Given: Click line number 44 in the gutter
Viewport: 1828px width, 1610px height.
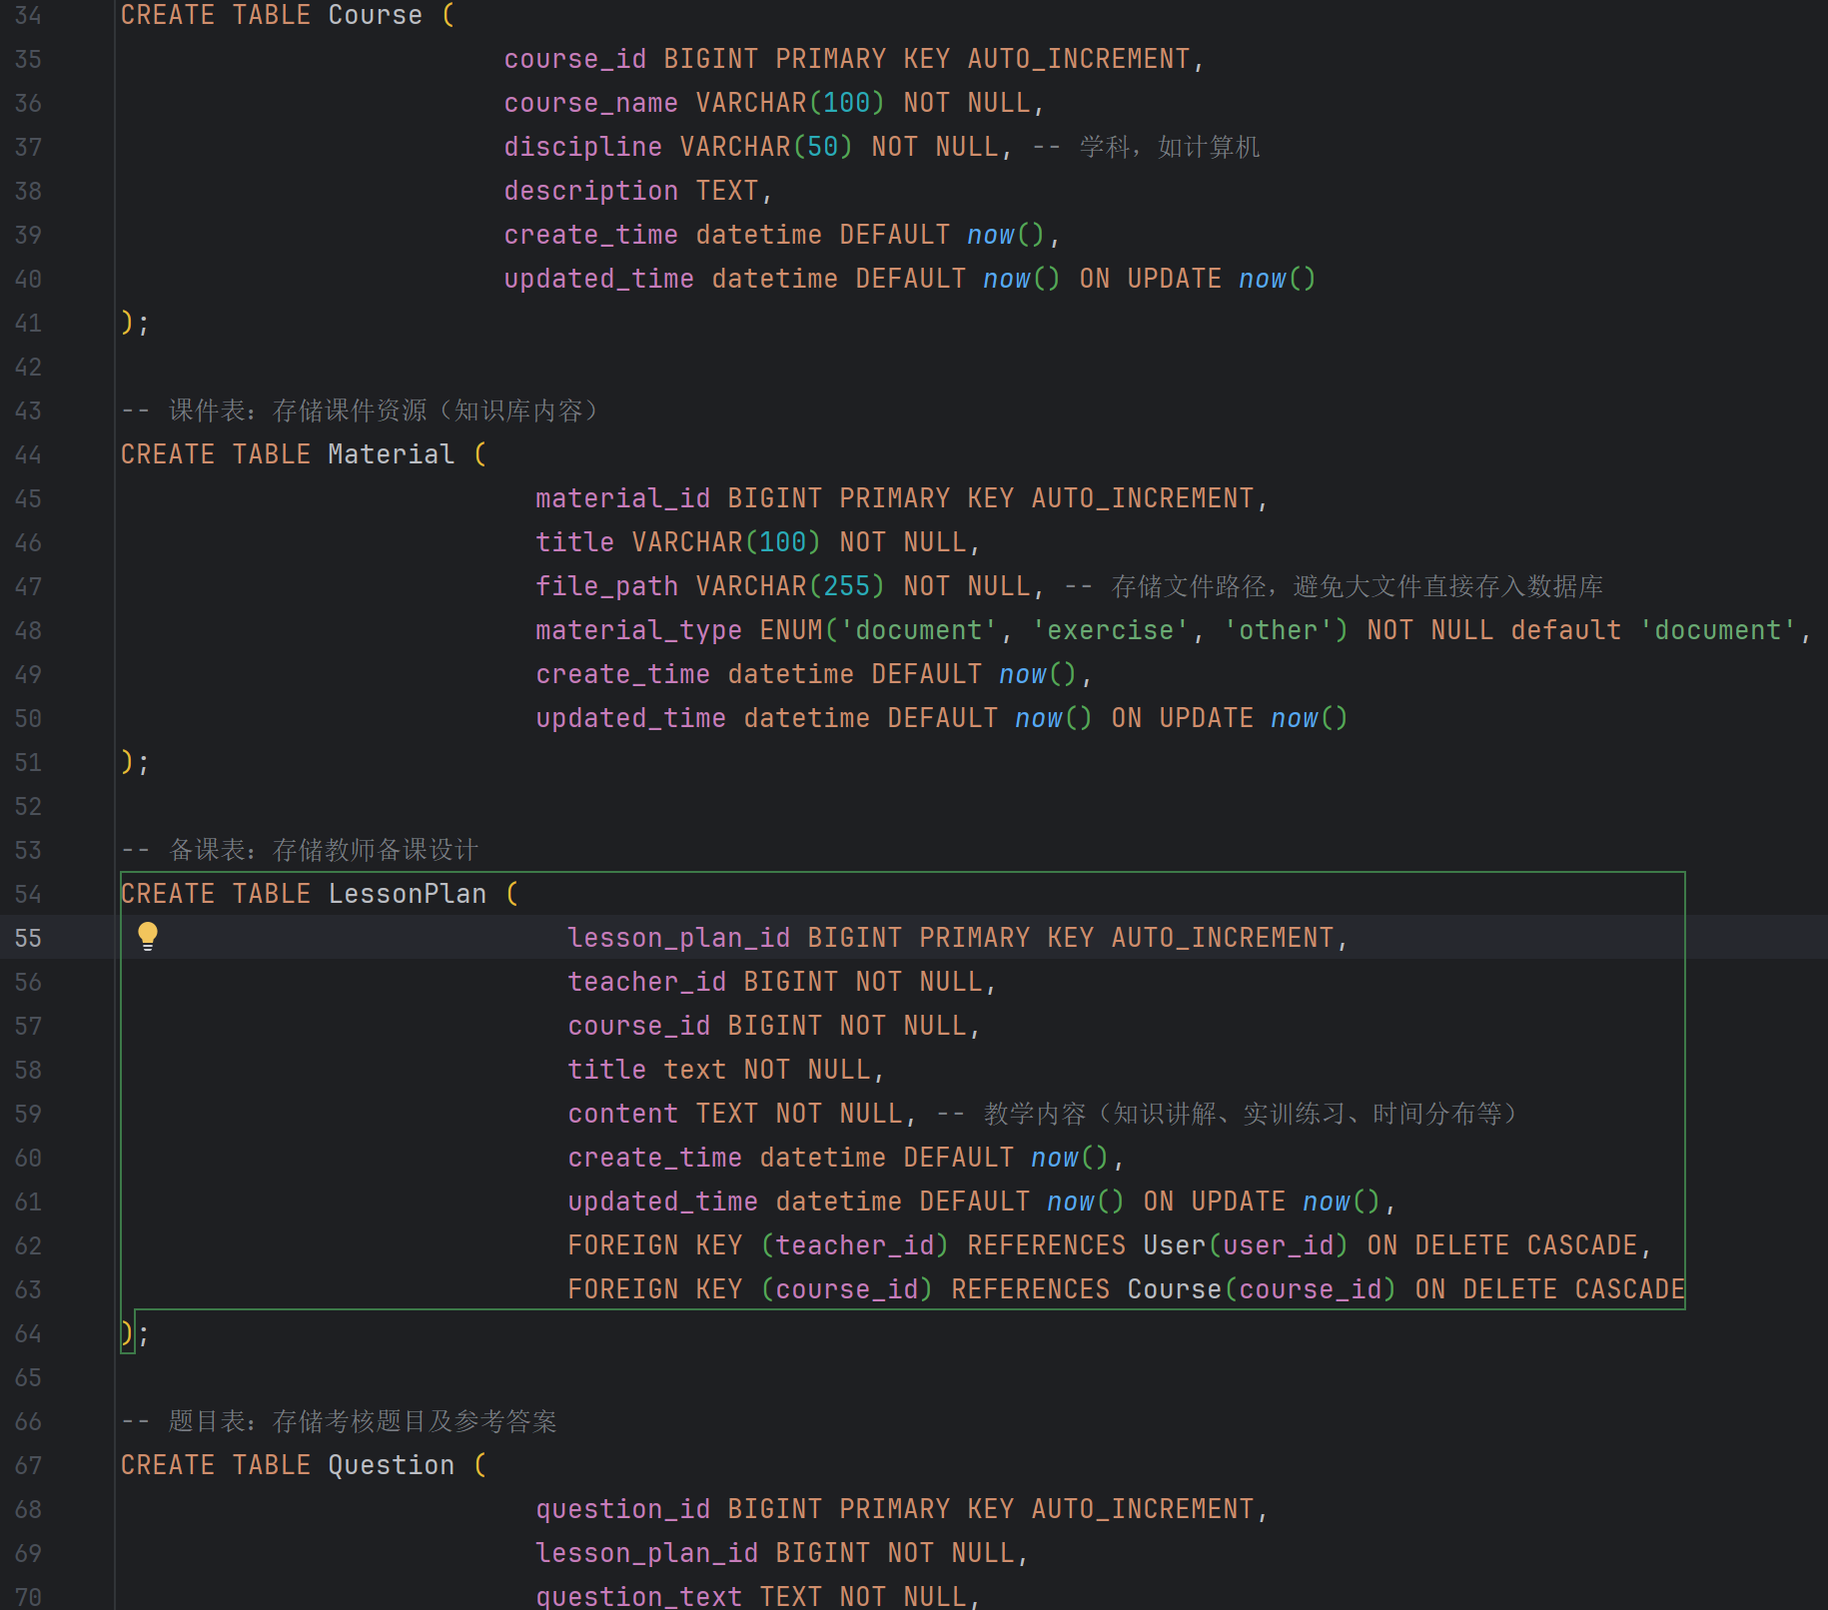Looking at the screenshot, I should [x=28, y=454].
